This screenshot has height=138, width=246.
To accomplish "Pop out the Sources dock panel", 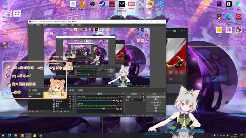I will click(x=75, y=94).
